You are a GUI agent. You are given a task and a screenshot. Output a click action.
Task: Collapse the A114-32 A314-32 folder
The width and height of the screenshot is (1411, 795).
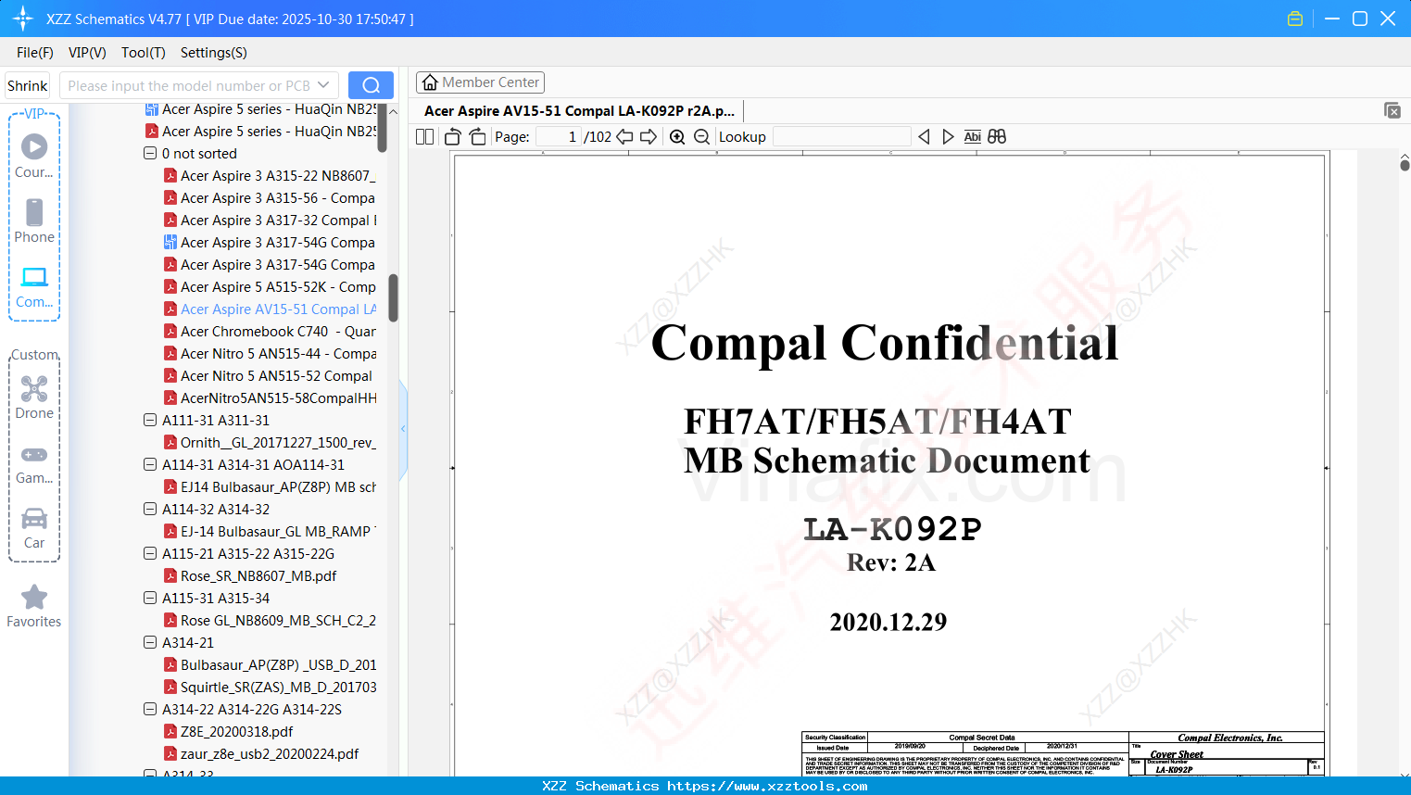[x=150, y=509]
